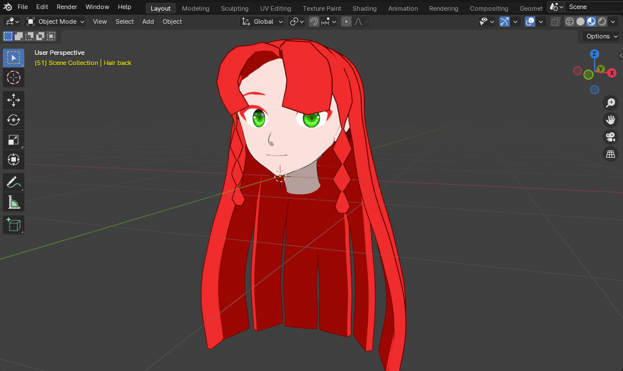Choose the new-selection mode icon

[8, 36]
